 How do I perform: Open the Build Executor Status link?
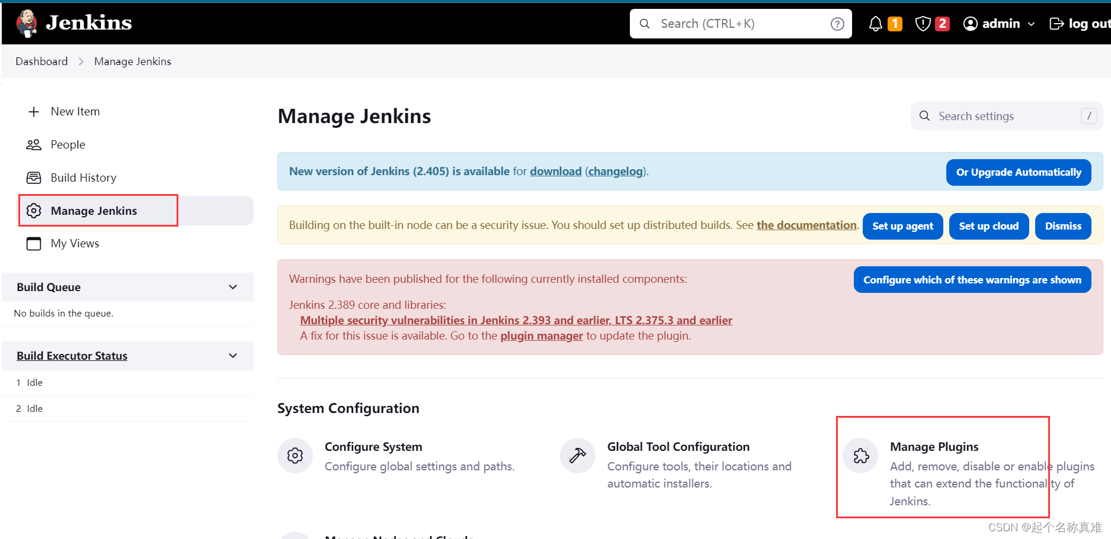pos(72,356)
